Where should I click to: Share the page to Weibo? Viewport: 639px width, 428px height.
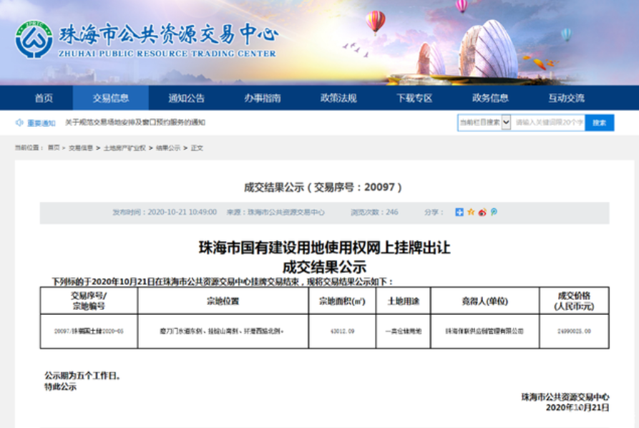(x=482, y=212)
